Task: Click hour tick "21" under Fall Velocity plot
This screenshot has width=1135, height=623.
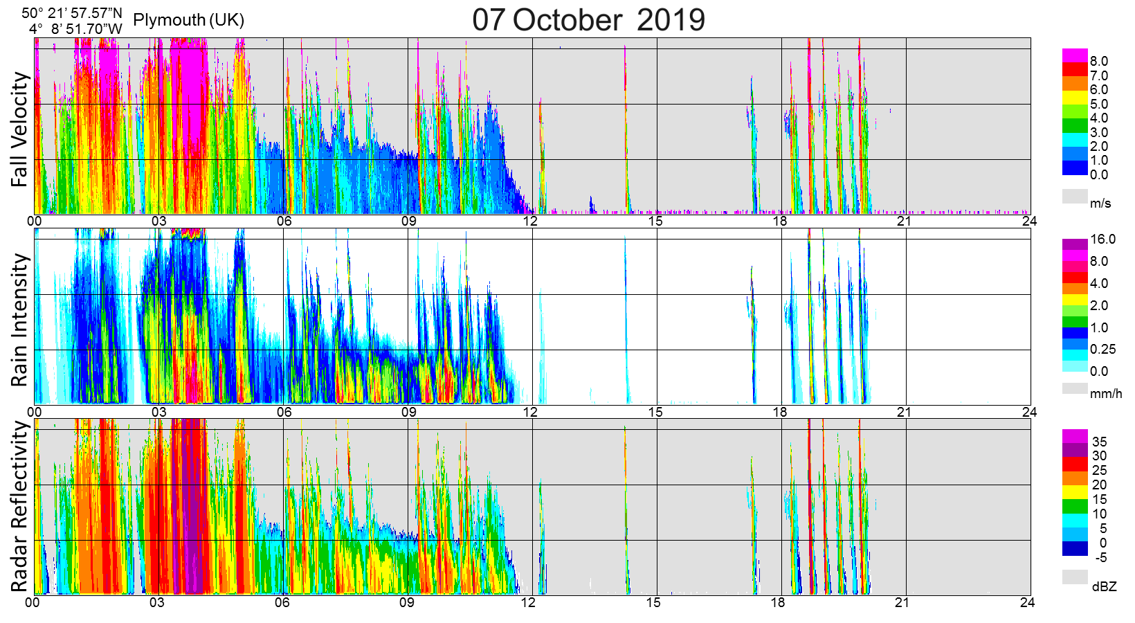Action: click(904, 221)
